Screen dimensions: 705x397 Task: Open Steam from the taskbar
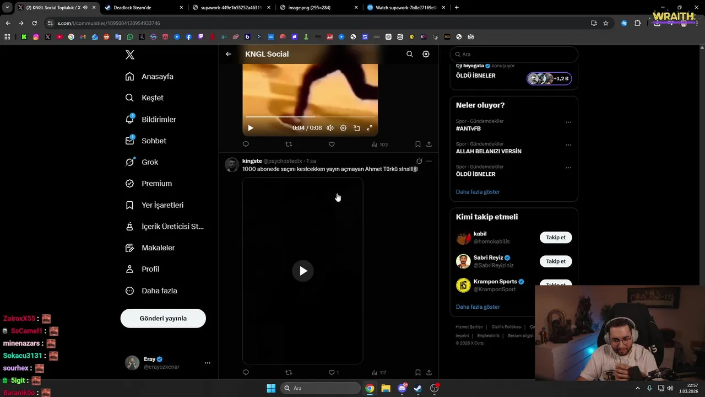[418, 388]
